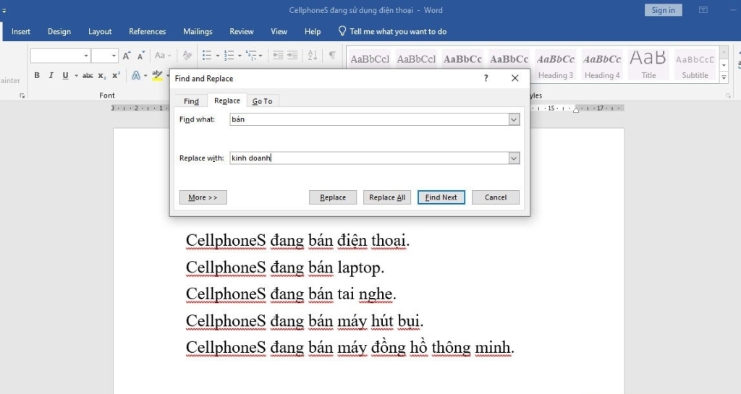This screenshot has width=741, height=394.
Task: Open Quick Access Toolbar customize arrow
Action: click(4, 10)
